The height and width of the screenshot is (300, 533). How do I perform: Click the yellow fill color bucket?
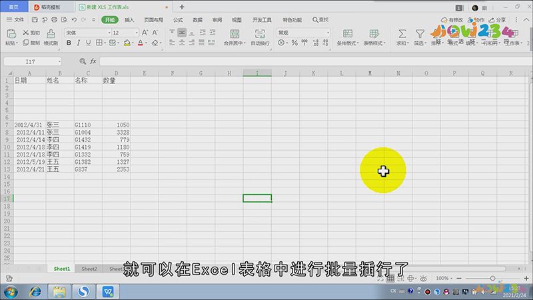127,43
